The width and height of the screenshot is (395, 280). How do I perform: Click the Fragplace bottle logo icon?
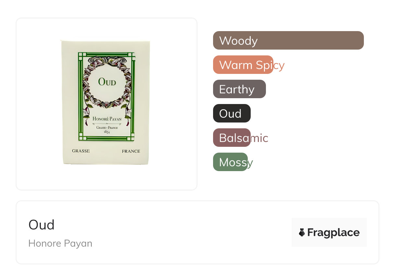coord(302,232)
